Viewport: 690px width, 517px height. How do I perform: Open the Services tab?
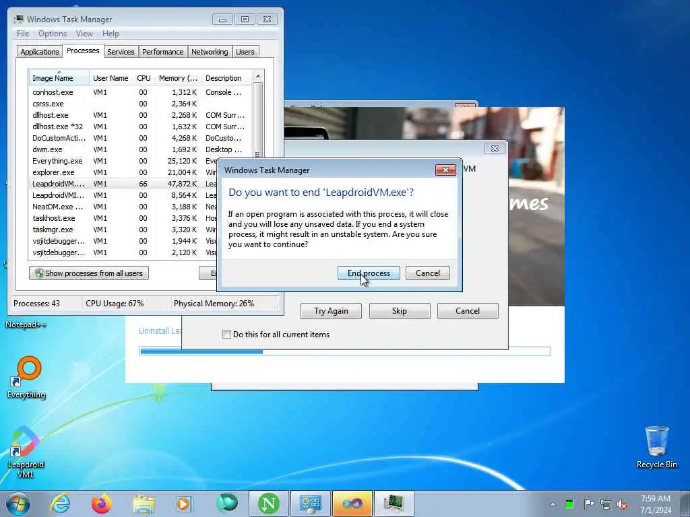pyautogui.click(x=121, y=52)
